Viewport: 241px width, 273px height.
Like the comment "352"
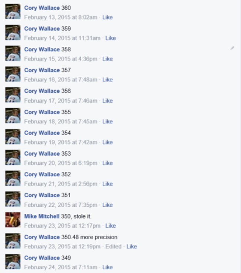point(108,184)
